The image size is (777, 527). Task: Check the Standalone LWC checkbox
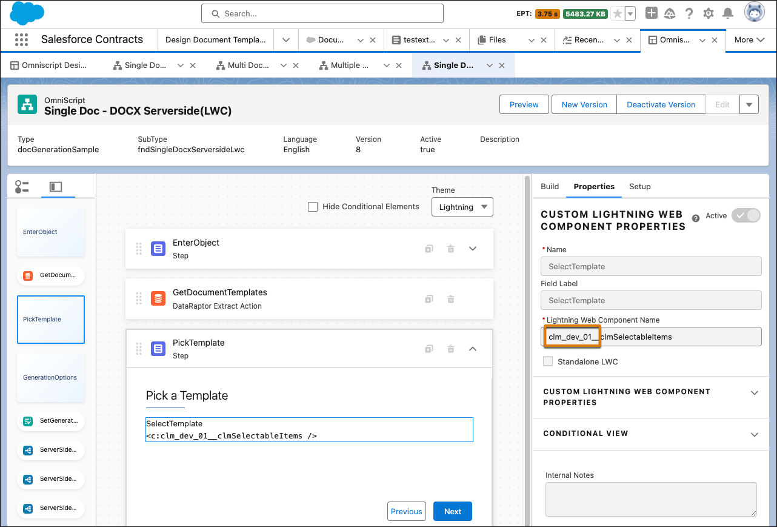point(548,361)
